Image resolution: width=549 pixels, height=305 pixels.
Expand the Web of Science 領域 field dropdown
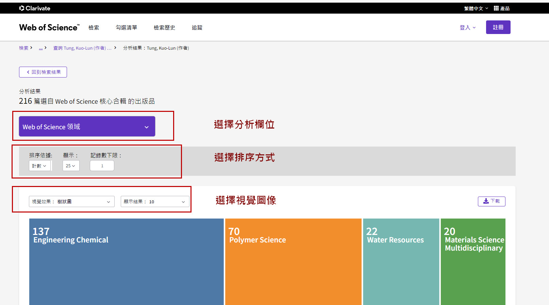tap(87, 126)
